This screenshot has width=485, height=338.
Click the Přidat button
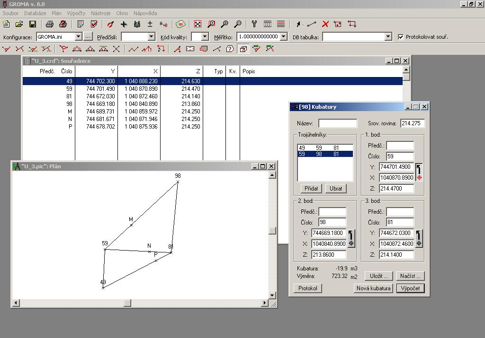coord(311,188)
